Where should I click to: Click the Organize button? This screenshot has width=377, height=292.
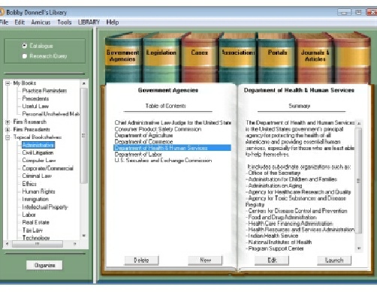pos(44,265)
